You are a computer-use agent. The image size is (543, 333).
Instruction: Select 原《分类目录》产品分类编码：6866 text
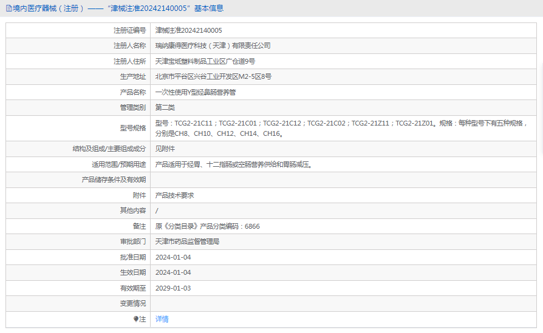[x=208, y=226]
